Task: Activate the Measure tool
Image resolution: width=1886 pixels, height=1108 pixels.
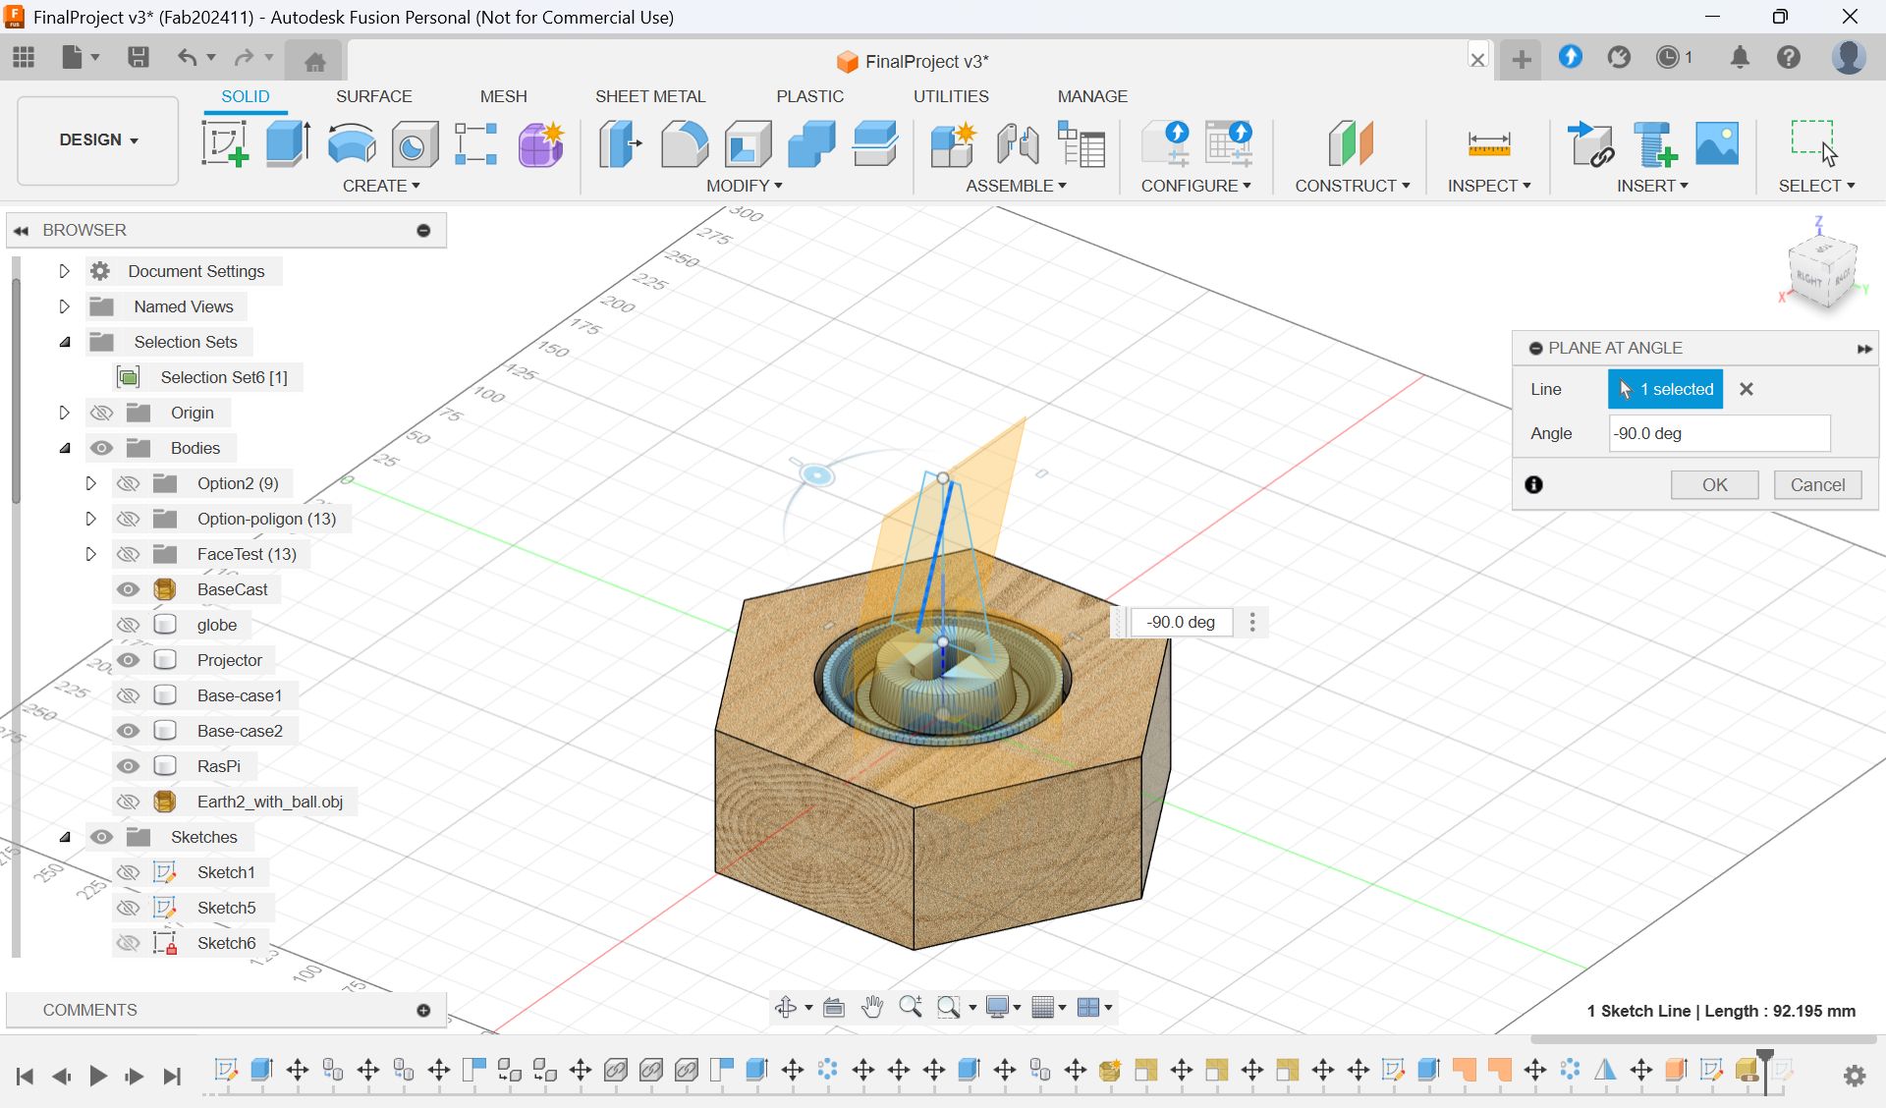Action: pyautogui.click(x=1489, y=143)
